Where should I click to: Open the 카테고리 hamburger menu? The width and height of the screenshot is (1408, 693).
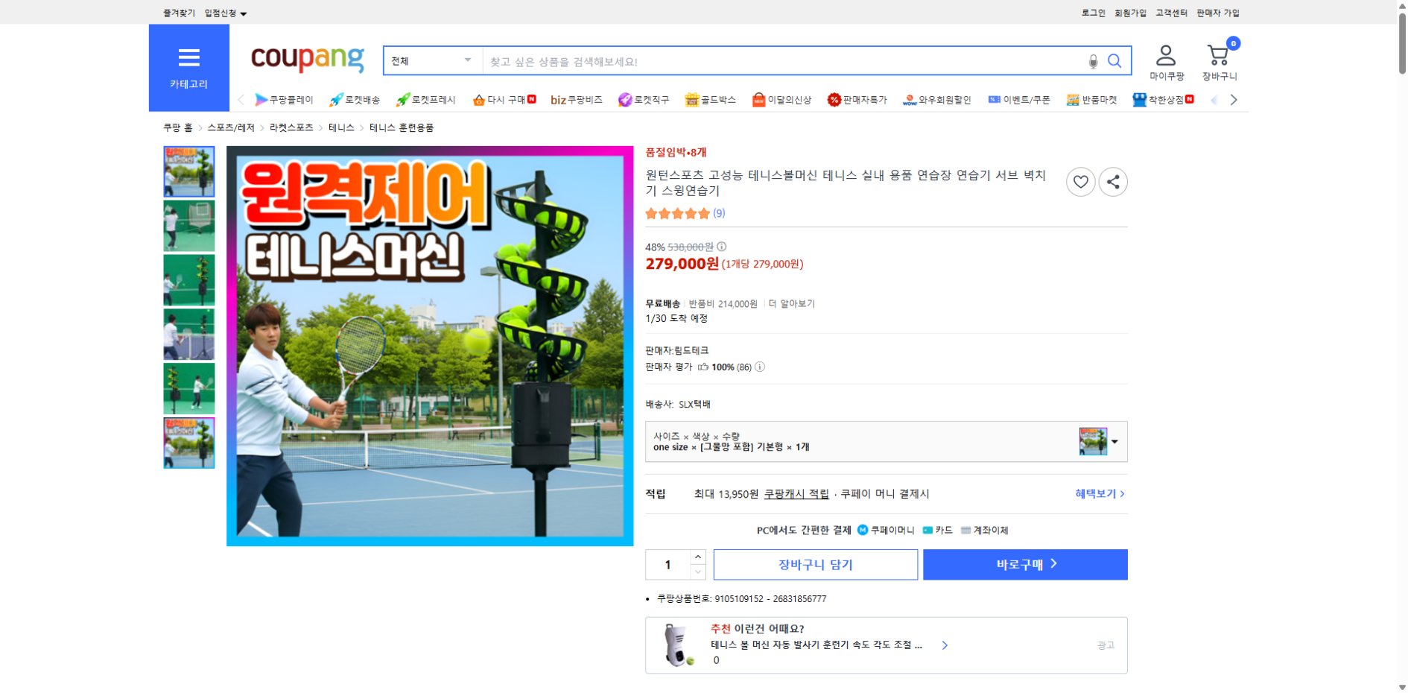(190, 57)
